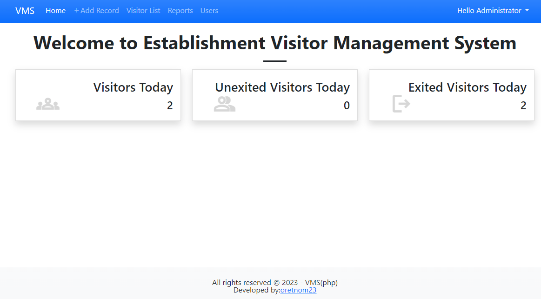The width and height of the screenshot is (541, 299).
Task: Click the Exited Visitors Today exit-door icon
Action: [401, 103]
